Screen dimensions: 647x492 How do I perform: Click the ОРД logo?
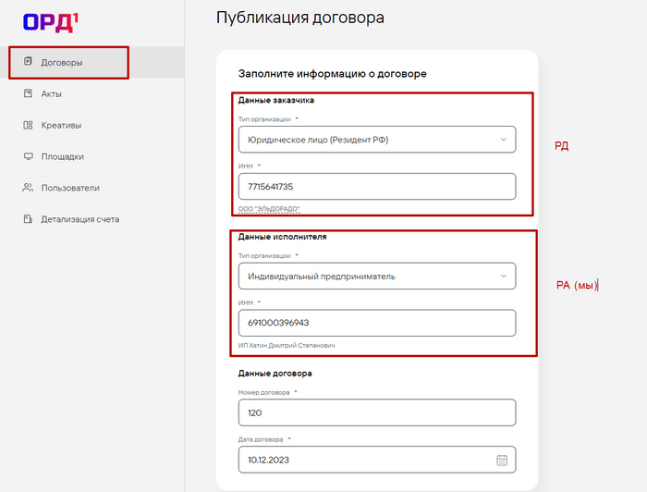point(47,22)
